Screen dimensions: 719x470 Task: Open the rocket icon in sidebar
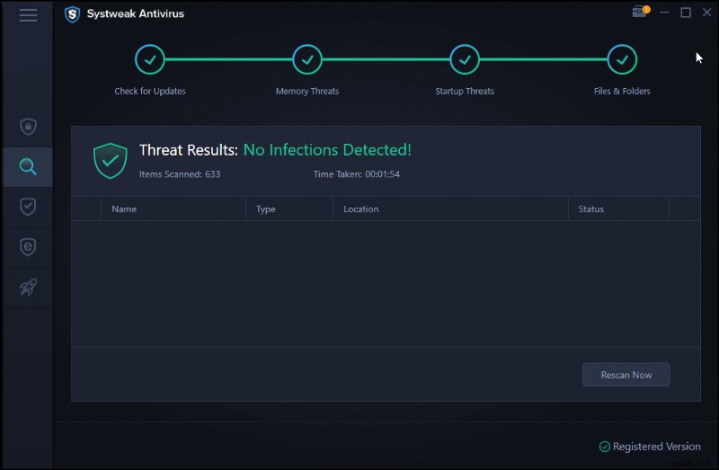point(28,288)
